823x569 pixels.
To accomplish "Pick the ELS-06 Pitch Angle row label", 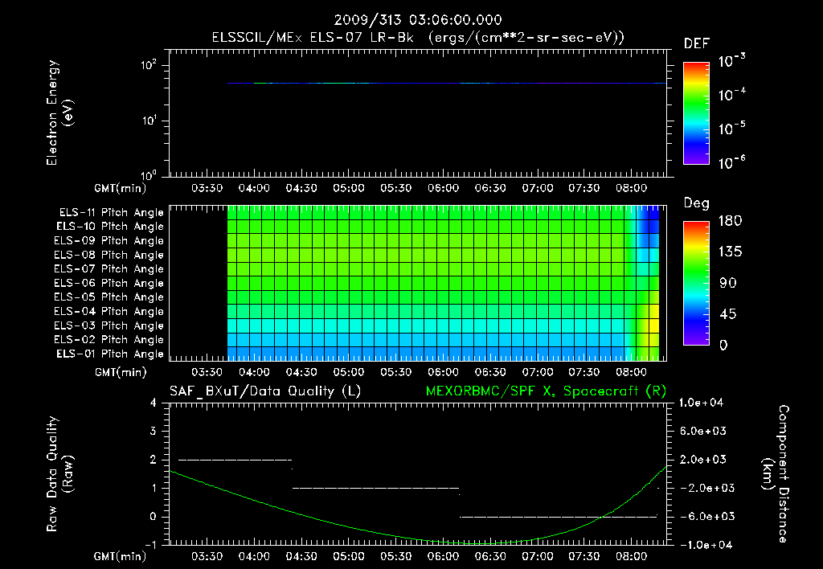I will (x=109, y=284).
